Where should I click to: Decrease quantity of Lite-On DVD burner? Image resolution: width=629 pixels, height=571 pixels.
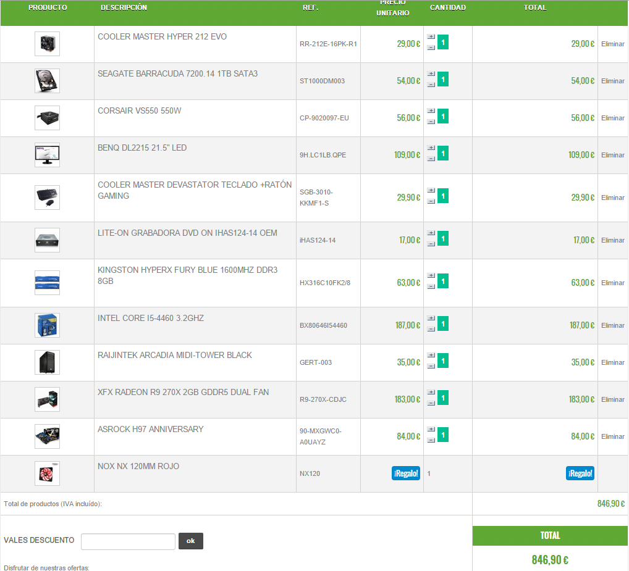tap(431, 244)
